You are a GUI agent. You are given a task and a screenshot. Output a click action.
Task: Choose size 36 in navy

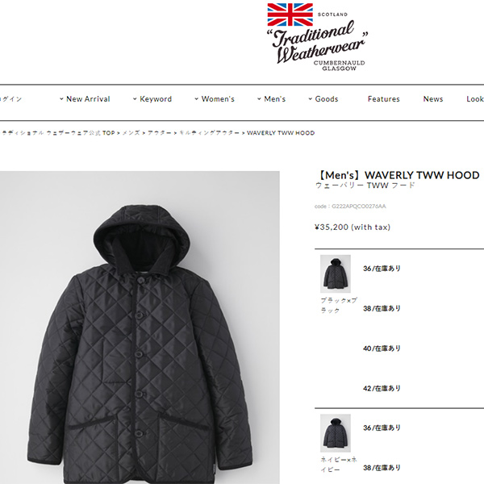click(382, 428)
